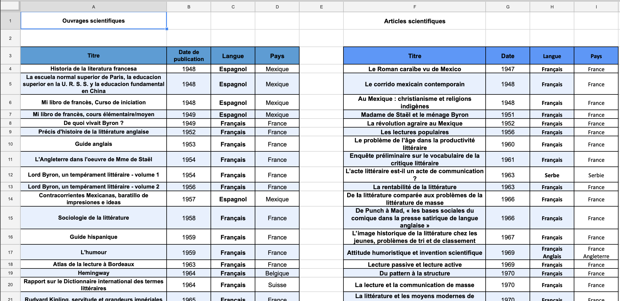
Task: Select row 3 header
Action: [x=10, y=55]
